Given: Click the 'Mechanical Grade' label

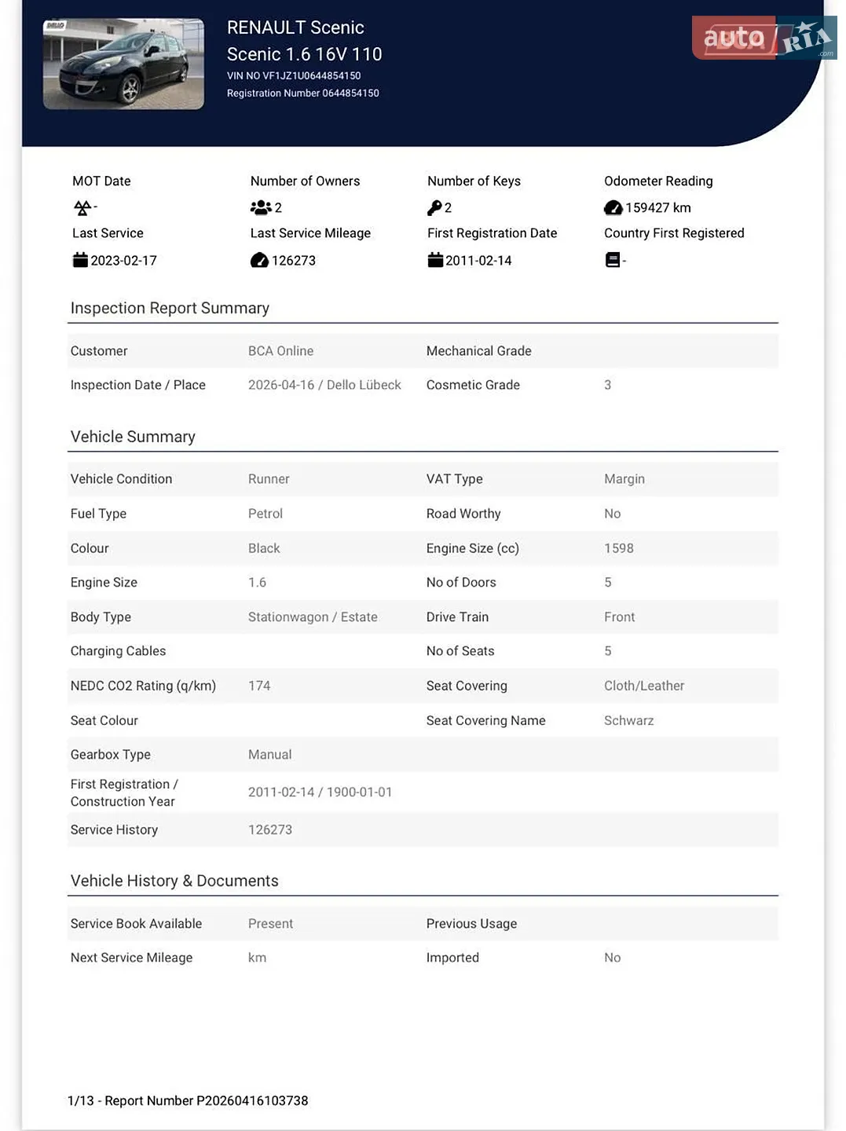Looking at the screenshot, I should tap(478, 351).
